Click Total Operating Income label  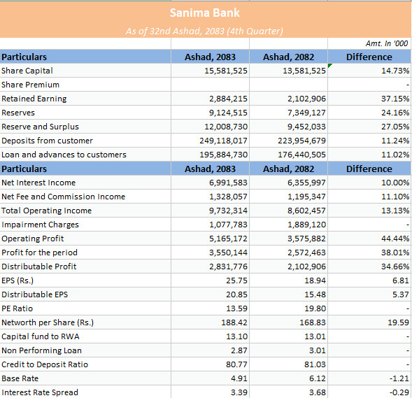(x=46, y=211)
